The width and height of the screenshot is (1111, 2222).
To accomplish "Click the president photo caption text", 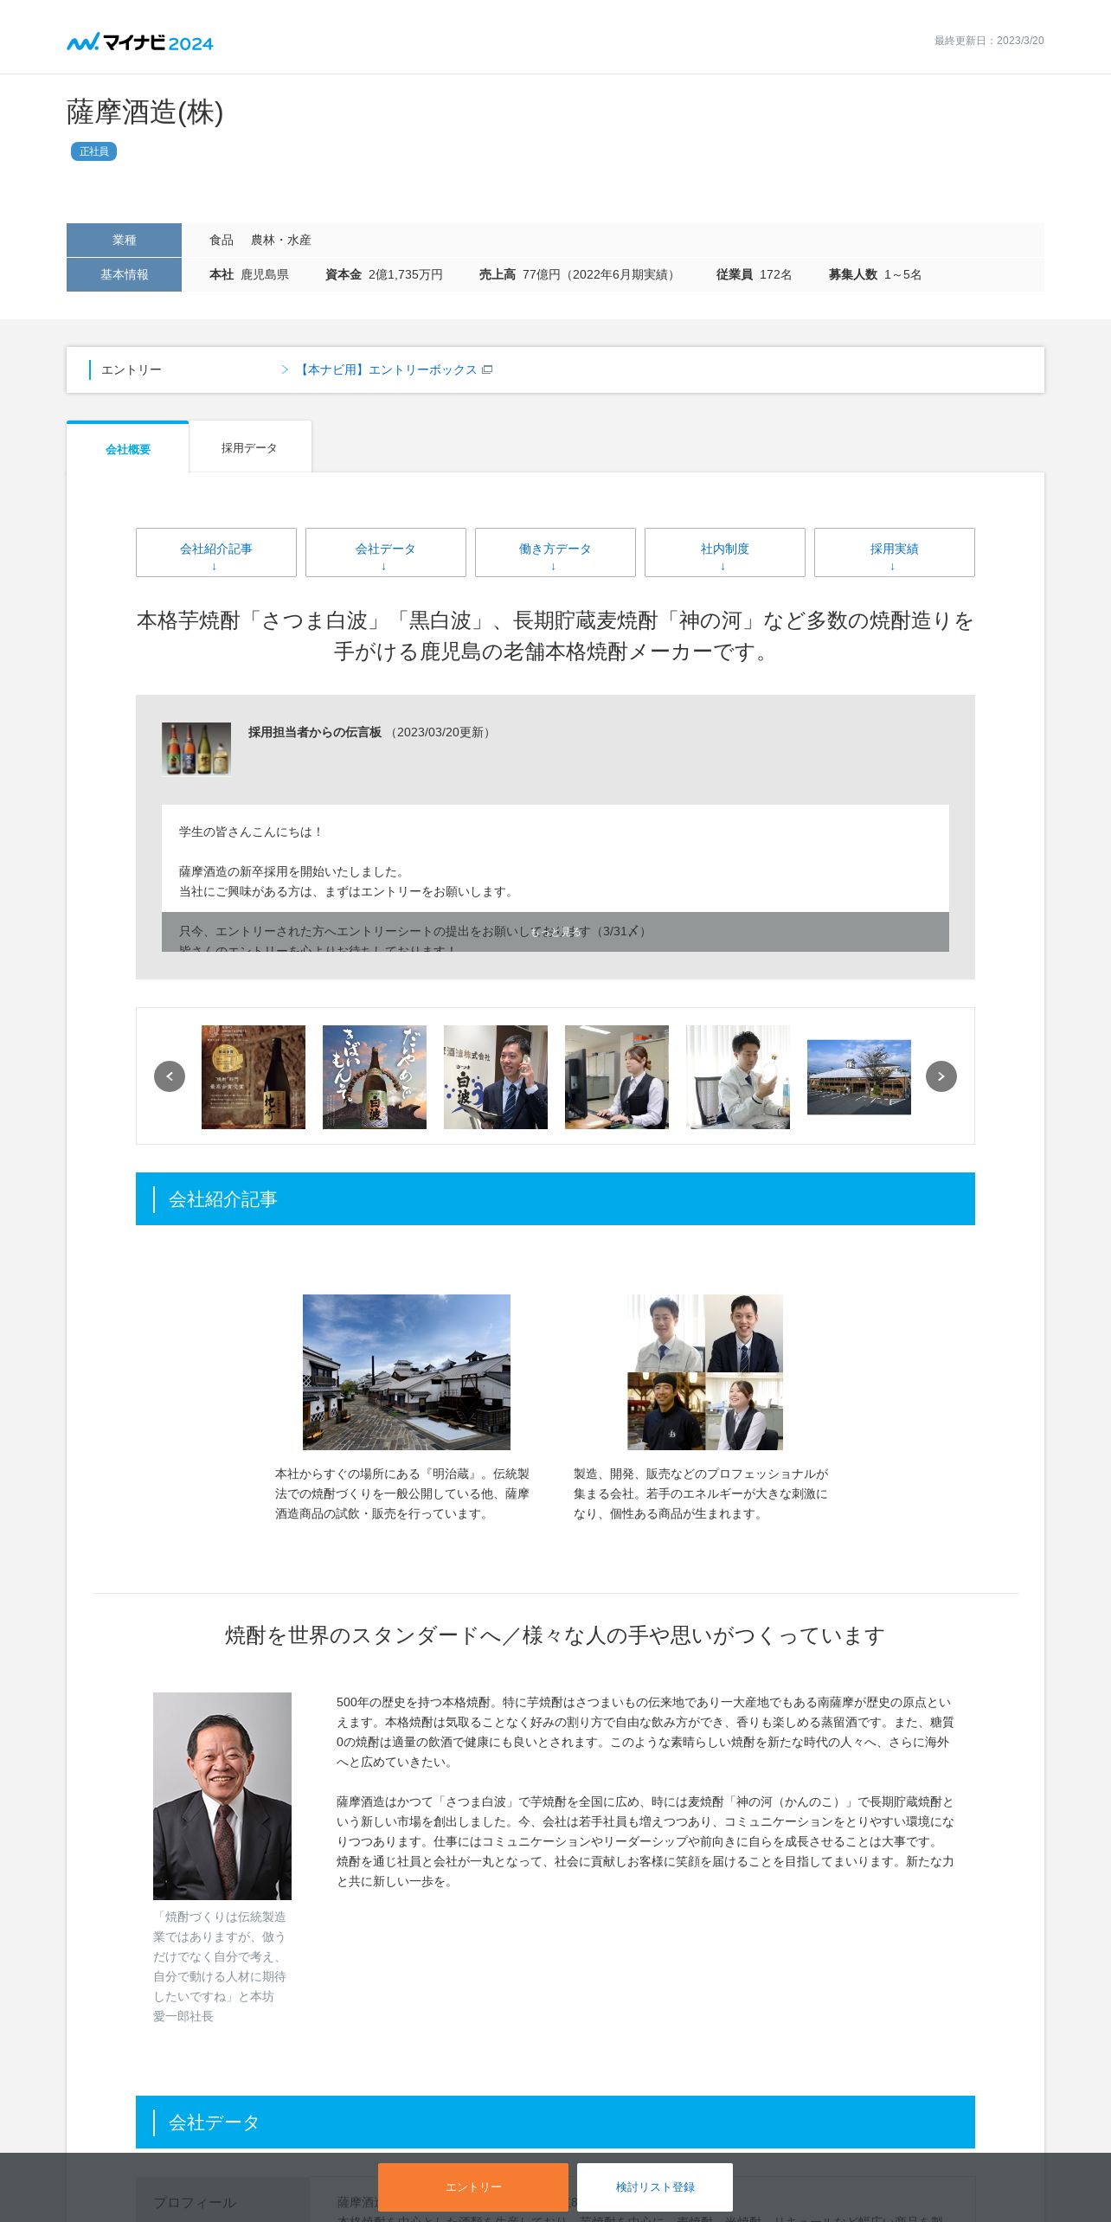I will coord(220,1967).
